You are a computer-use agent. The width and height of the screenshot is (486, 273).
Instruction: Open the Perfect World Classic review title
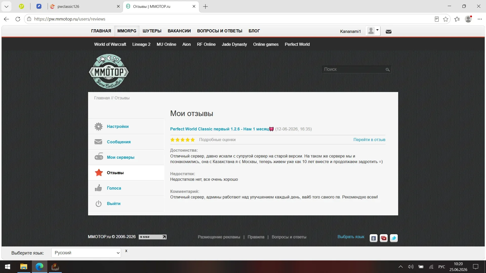tap(222, 129)
